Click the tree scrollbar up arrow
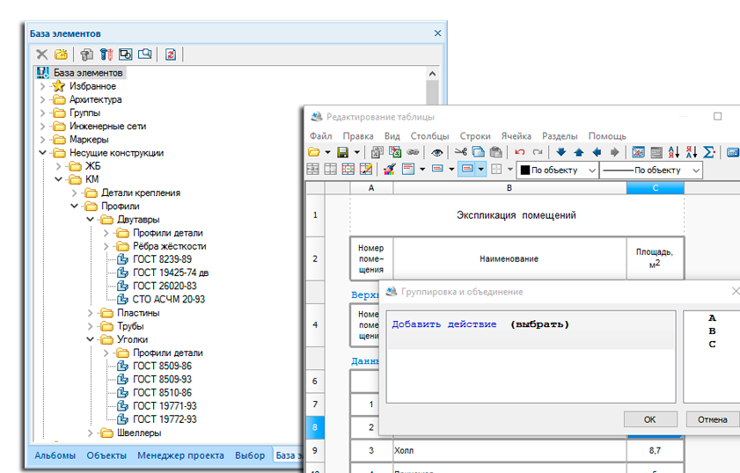This screenshot has height=473, width=740. pyautogui.click(x=432, y=74)
